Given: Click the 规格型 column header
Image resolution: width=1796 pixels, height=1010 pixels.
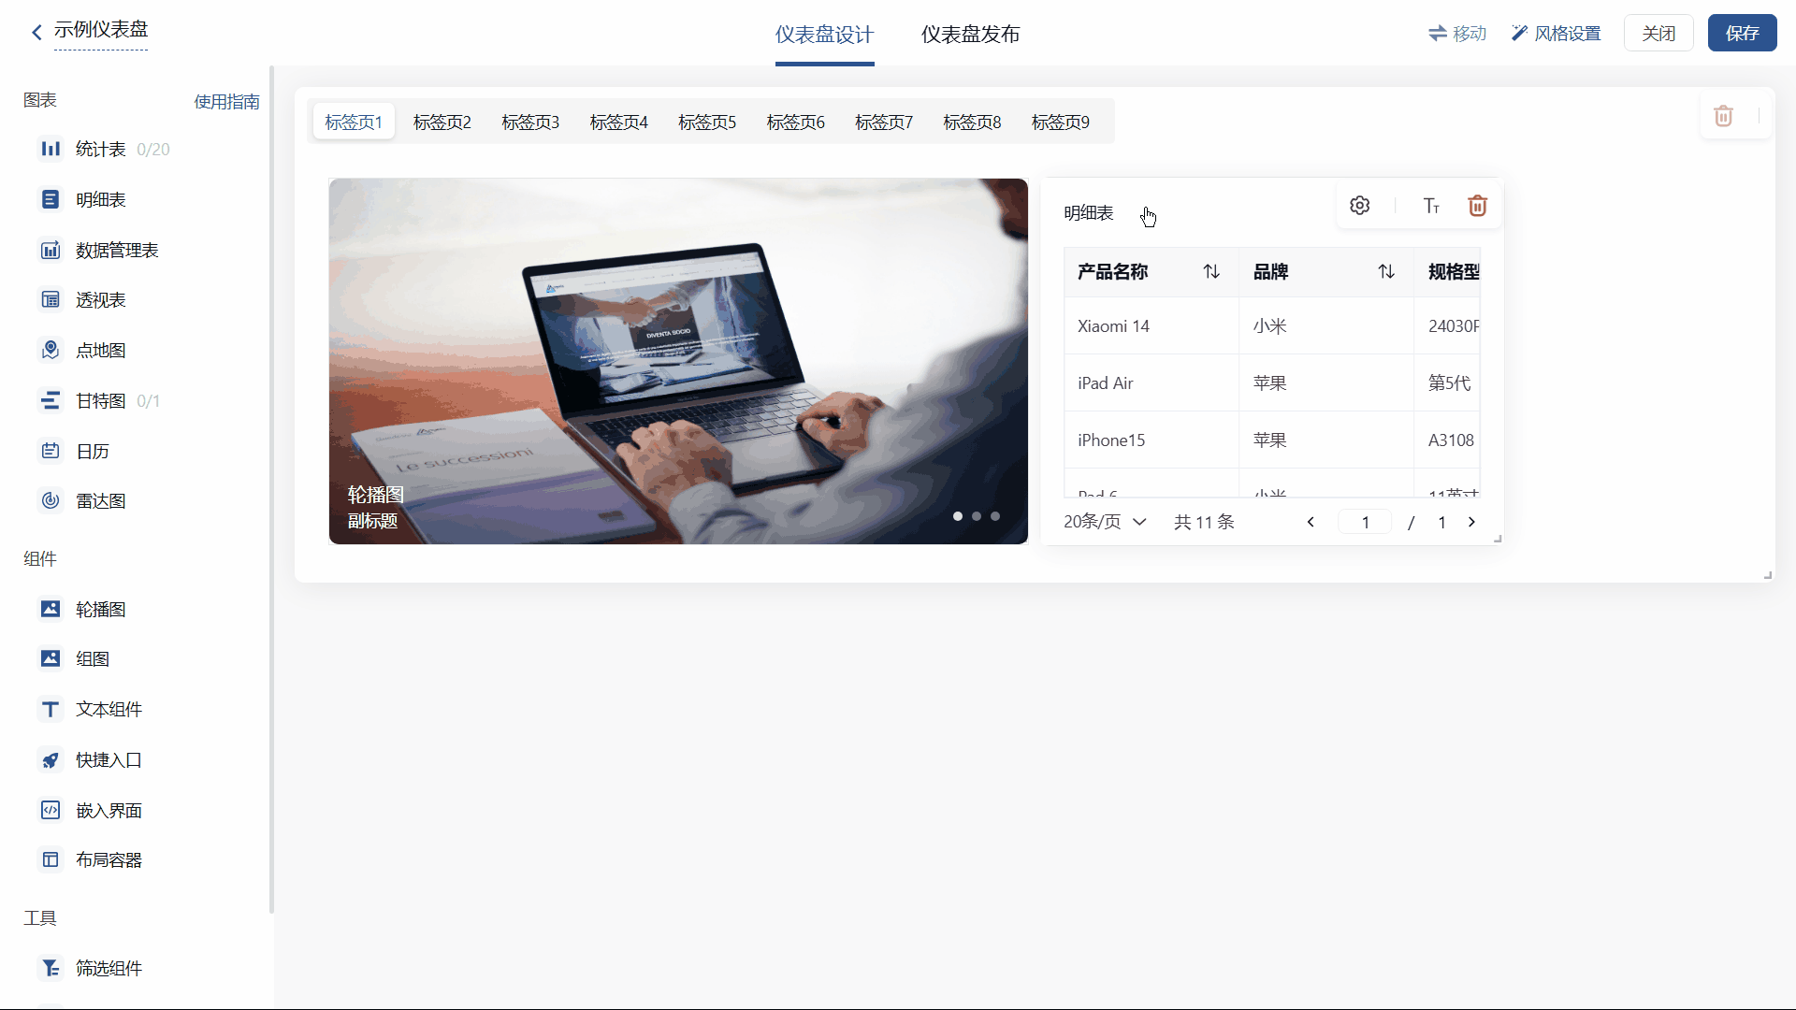Looking at the screenshot, I should [1447, 272].
